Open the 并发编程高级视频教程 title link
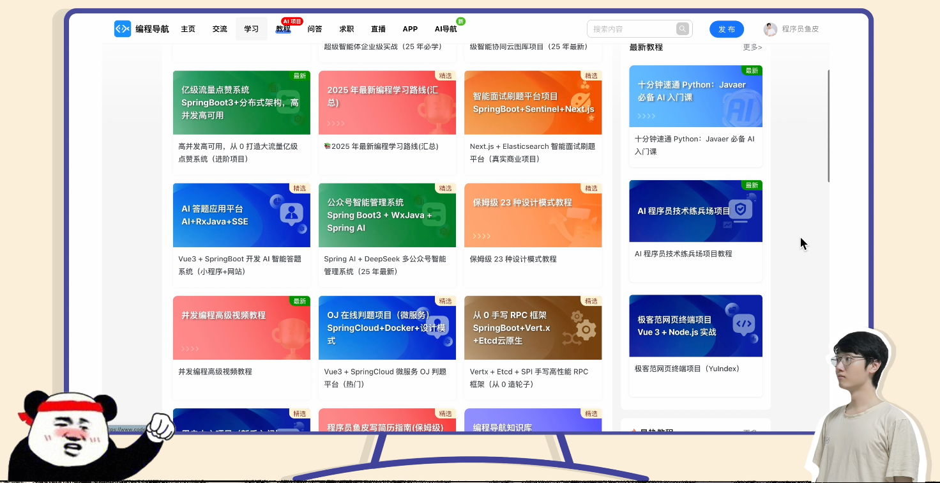 pyautogui.click(x=216, y=371)
